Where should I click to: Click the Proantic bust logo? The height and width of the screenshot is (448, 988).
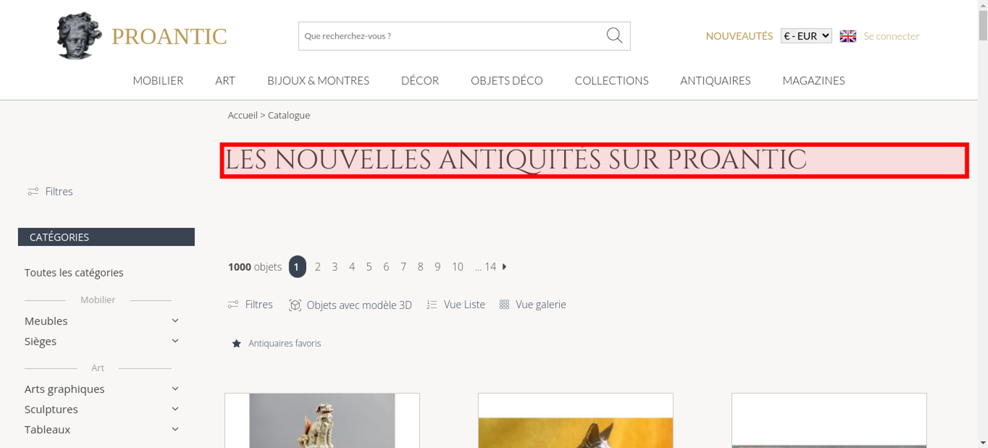point(79,36)
